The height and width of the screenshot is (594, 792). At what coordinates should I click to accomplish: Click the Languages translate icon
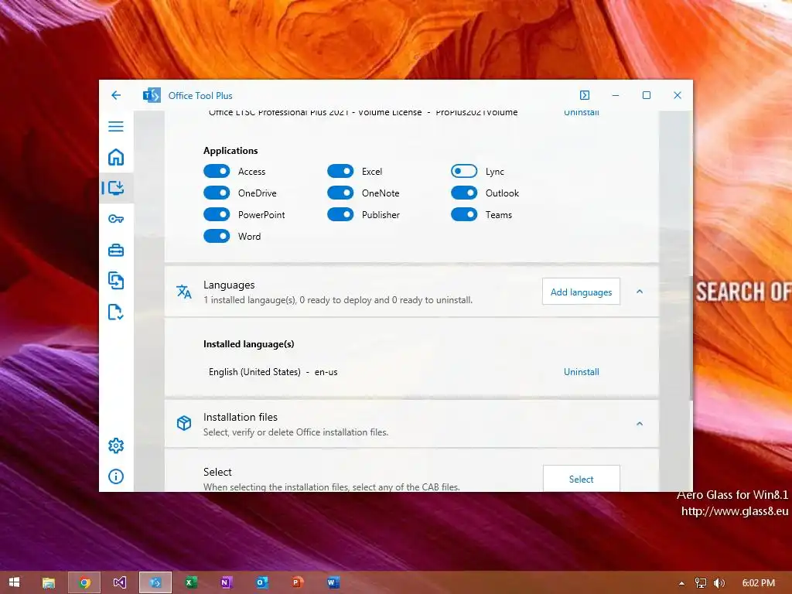(x=184, y=292)
